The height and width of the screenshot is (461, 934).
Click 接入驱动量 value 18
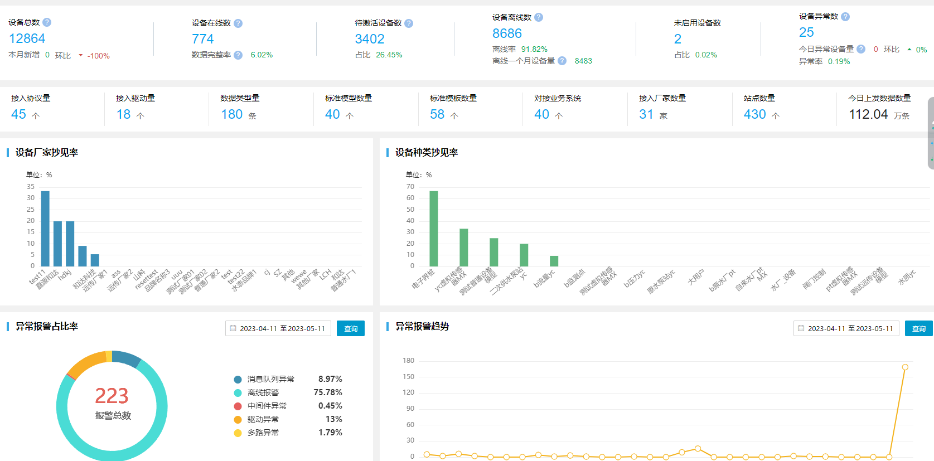pos(123,114)
